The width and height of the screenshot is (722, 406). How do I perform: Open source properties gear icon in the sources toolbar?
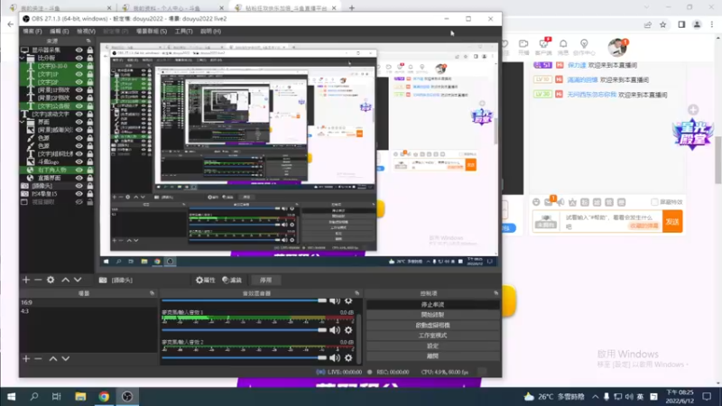[51, 280]
